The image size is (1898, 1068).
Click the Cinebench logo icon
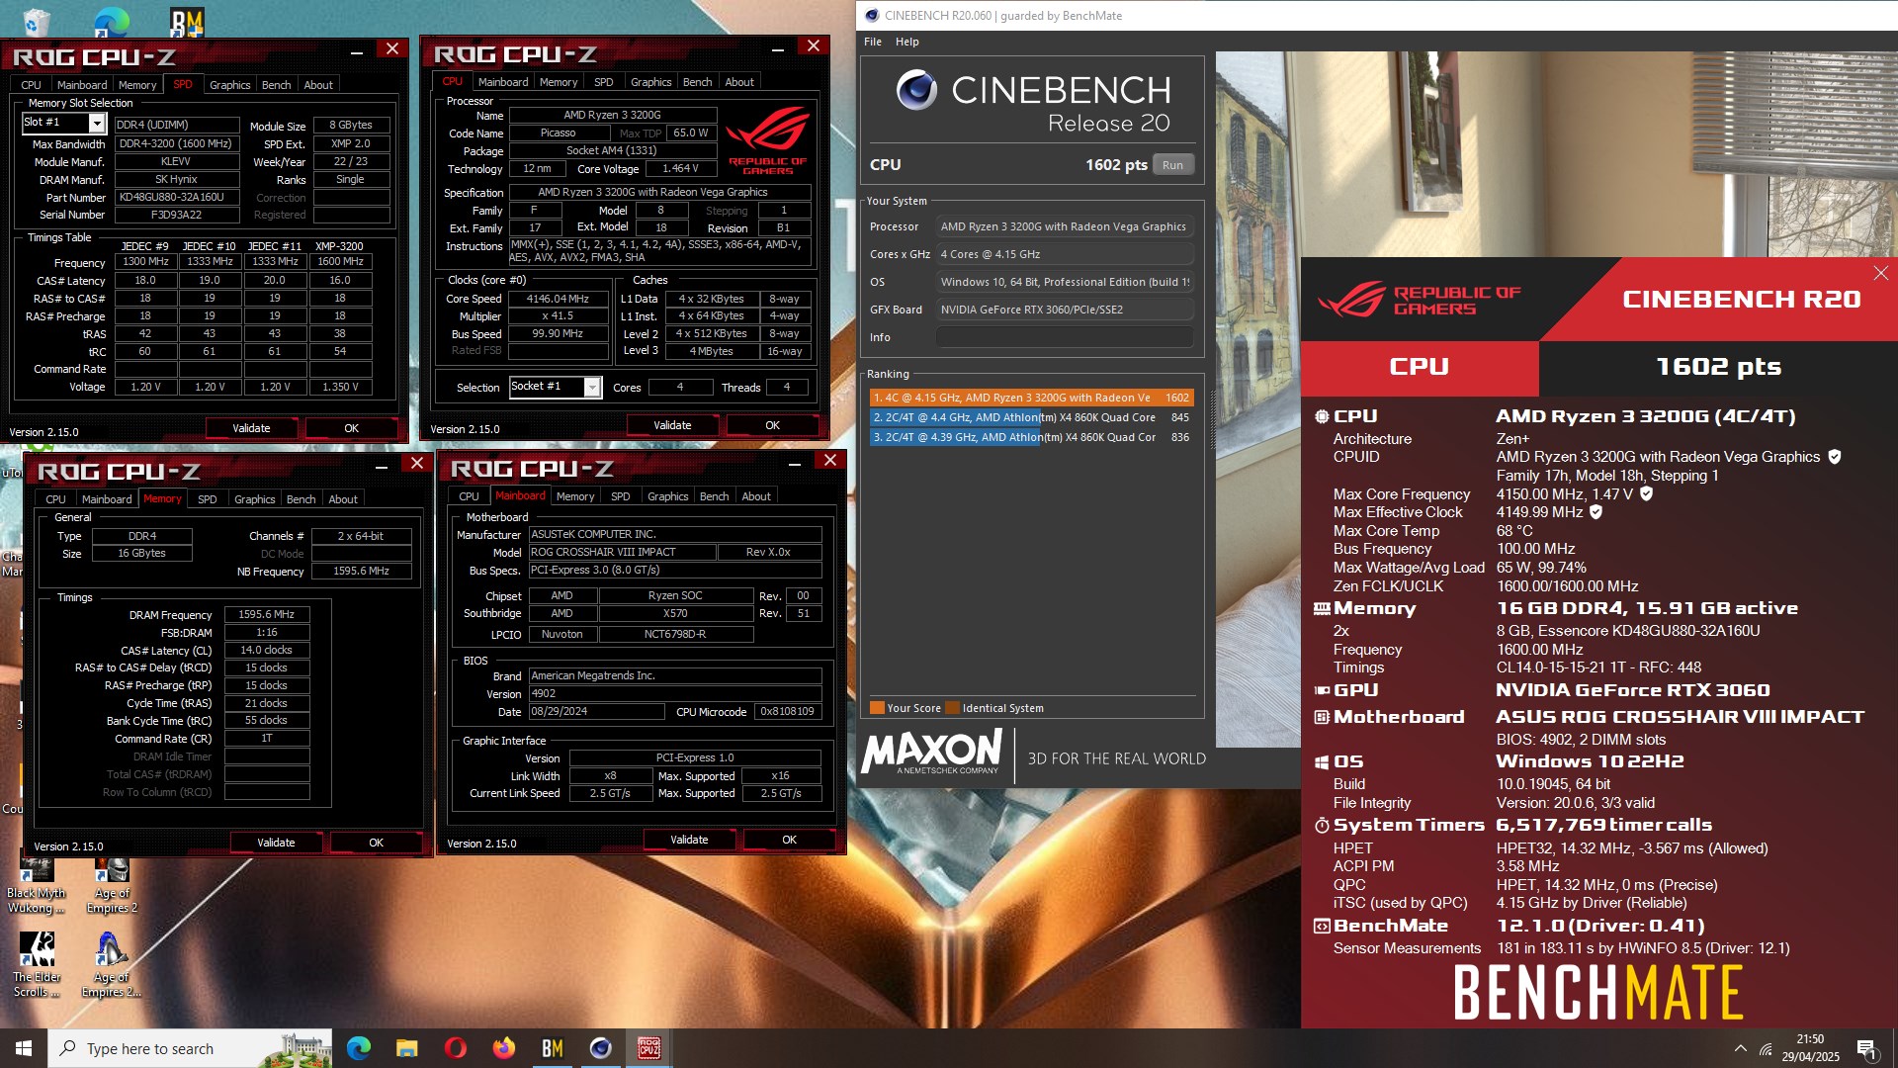tap(916, 90)
